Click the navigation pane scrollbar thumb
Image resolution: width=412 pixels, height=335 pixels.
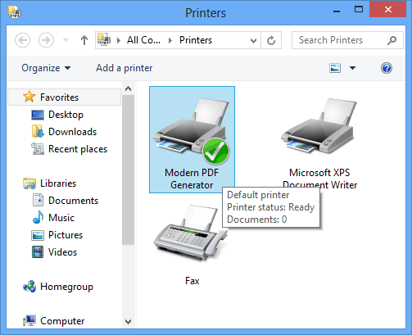(x=128, y=170)
